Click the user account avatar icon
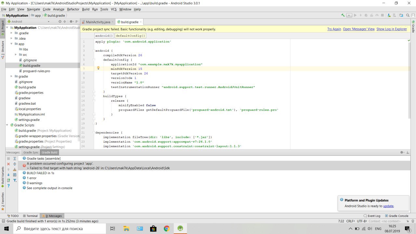The image size is (416, 234). point(413,15)
